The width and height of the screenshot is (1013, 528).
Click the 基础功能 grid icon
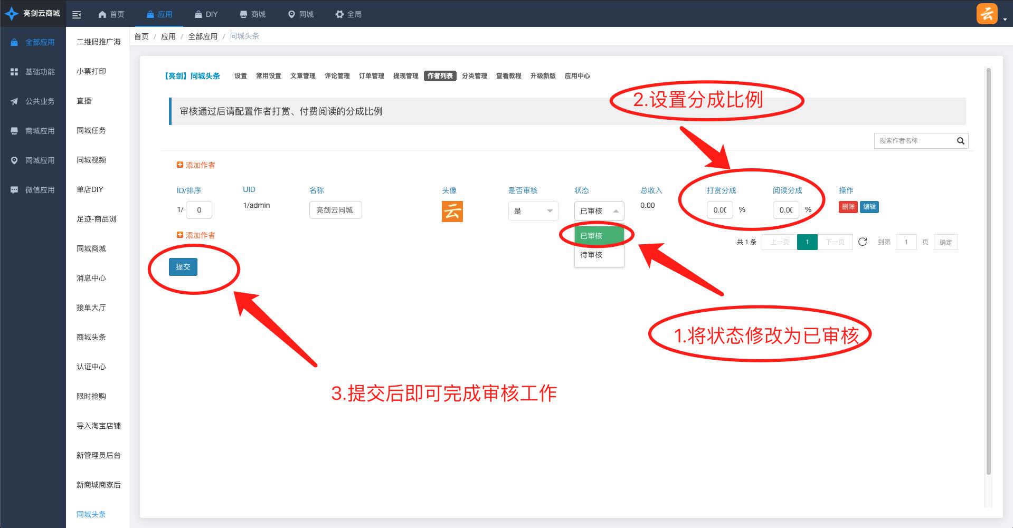click(x=15, y=72)
